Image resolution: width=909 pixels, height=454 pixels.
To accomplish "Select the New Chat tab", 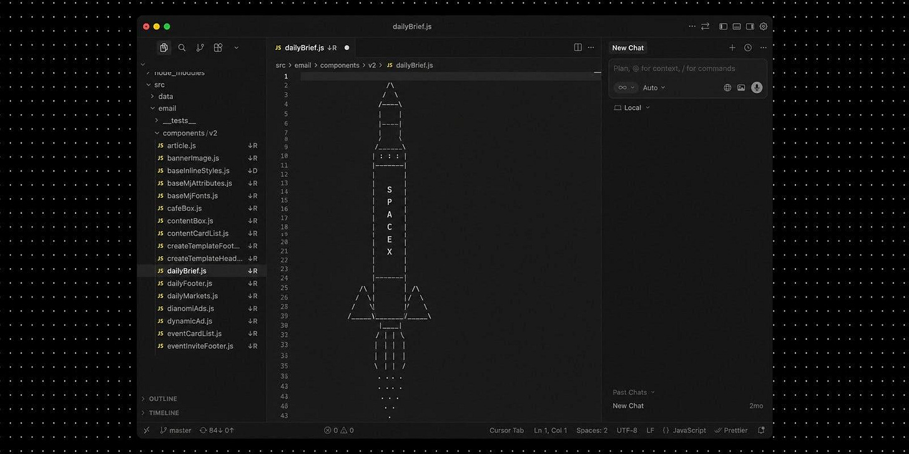I will tap(627, 47).
